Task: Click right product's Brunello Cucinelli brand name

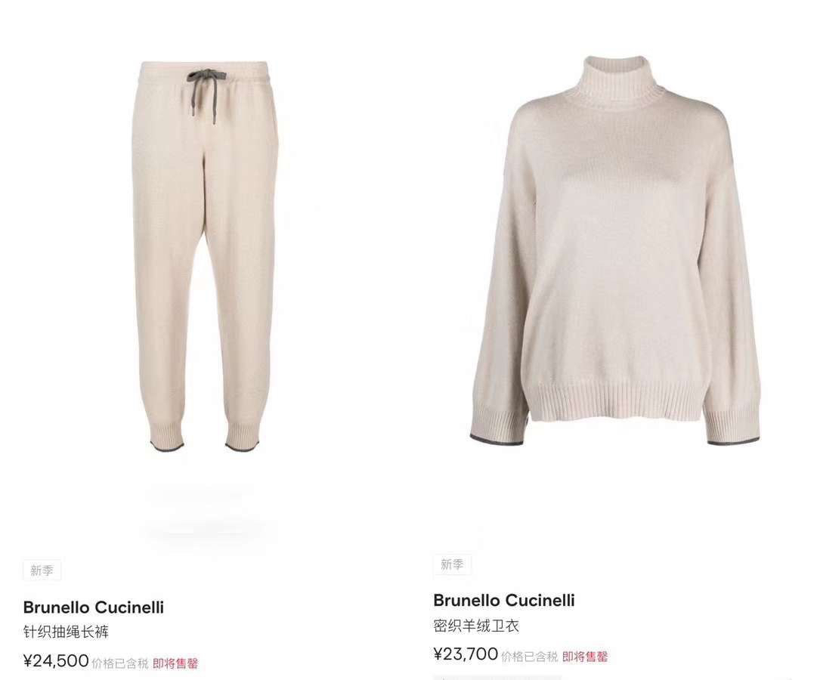Action: pos(503,600)
